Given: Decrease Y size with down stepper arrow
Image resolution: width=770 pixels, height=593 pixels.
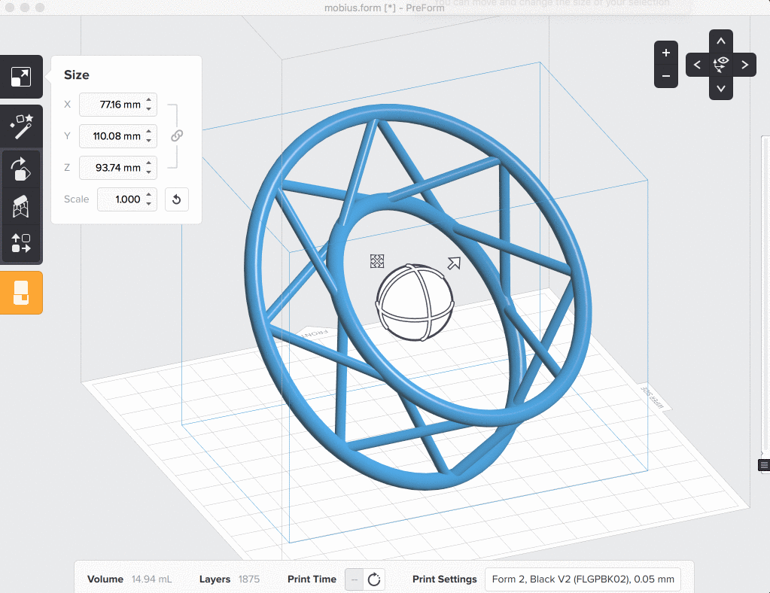Looking at the screenshot, I should click(149, 141).
